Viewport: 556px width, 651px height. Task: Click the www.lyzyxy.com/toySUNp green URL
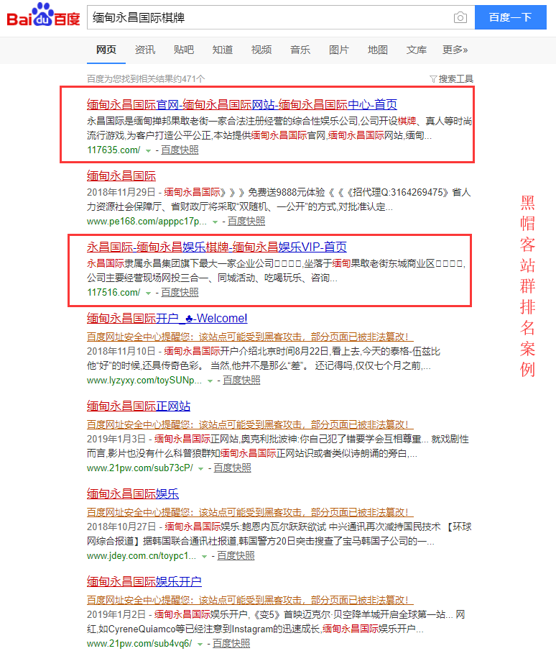click(x=144, y=381)
